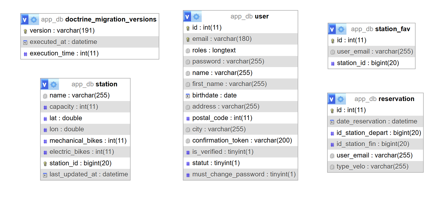Collapse the user table with V toggle

coord(187,17)
